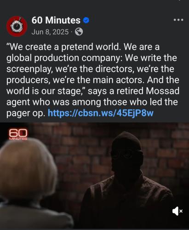Click the 60 Minutes watermark logo in video
The height and width of the screenshot is (230, 189).
[18, 134]
